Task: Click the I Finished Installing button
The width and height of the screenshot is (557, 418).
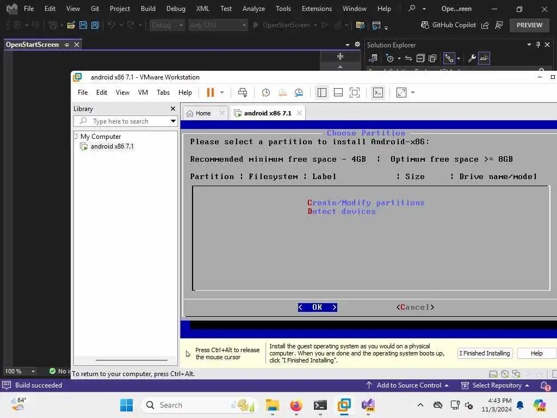Action: pyautogui.click(x=485, y=353)
